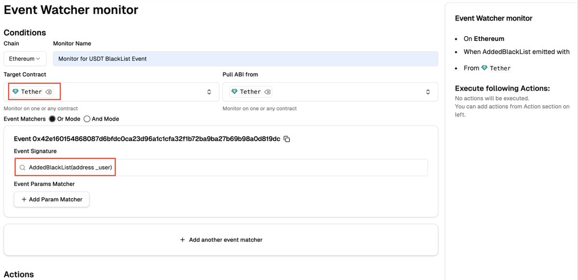Click the Tether diamond icon in Target Contract
This screenshot has width=578, height=280.
pos(15,91)
